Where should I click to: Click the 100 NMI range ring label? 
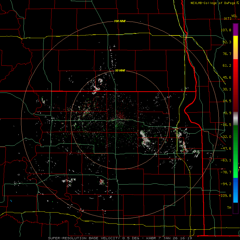click(120, 21)
